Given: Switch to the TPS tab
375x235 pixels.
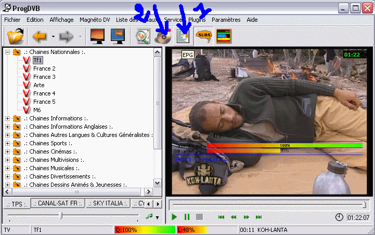Looking at the screenshot, I should point(17,204).
